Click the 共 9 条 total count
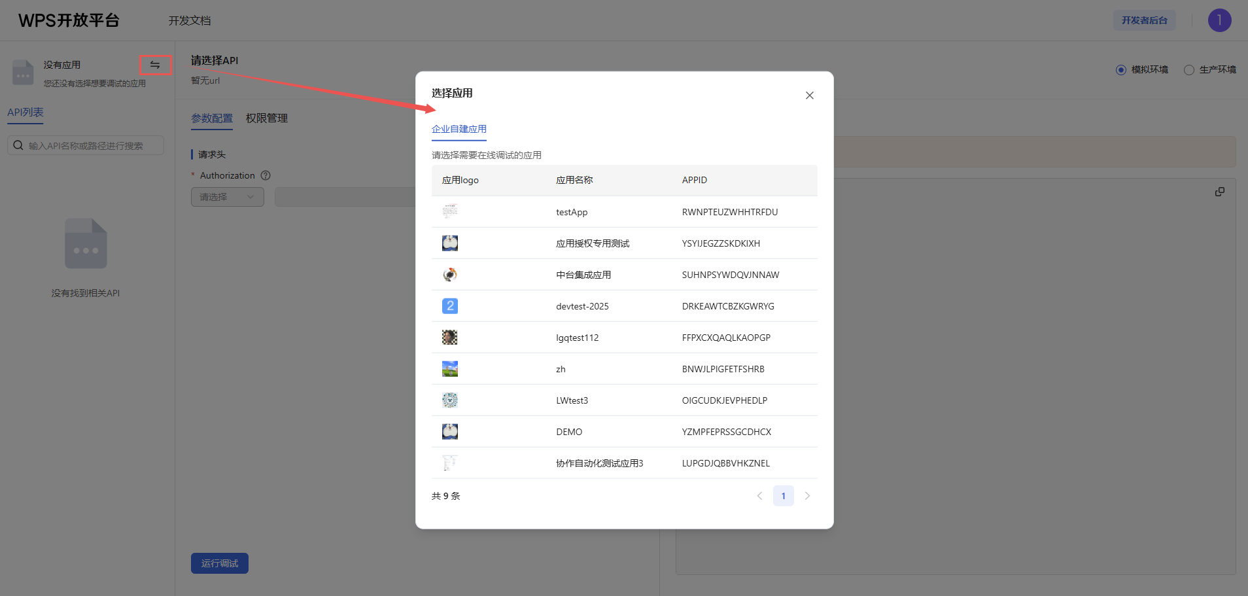 pyautogui.click(x=446, y=496)
